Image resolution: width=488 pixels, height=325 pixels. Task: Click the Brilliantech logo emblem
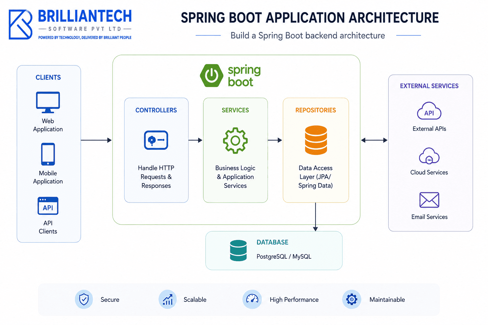coord(20,25)
